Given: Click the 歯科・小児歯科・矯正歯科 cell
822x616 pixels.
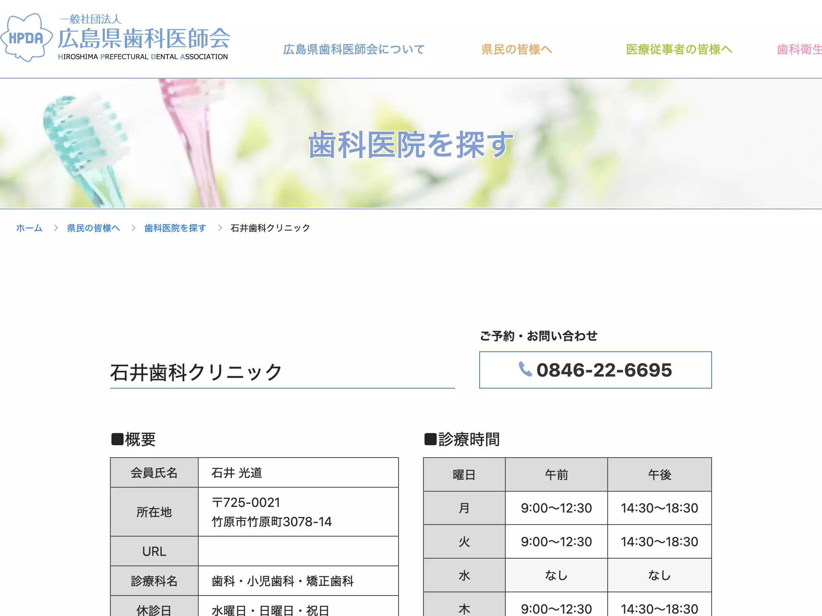Looking at the screenshot, I should (298, 581).
